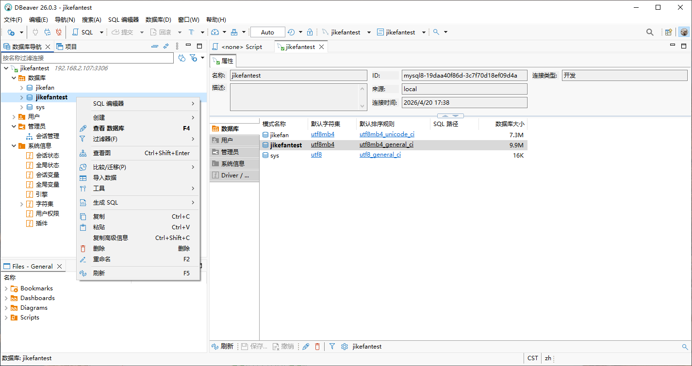
Task: Click the red delete trash icon in bottom toolbar
Action: pos(317,347)
